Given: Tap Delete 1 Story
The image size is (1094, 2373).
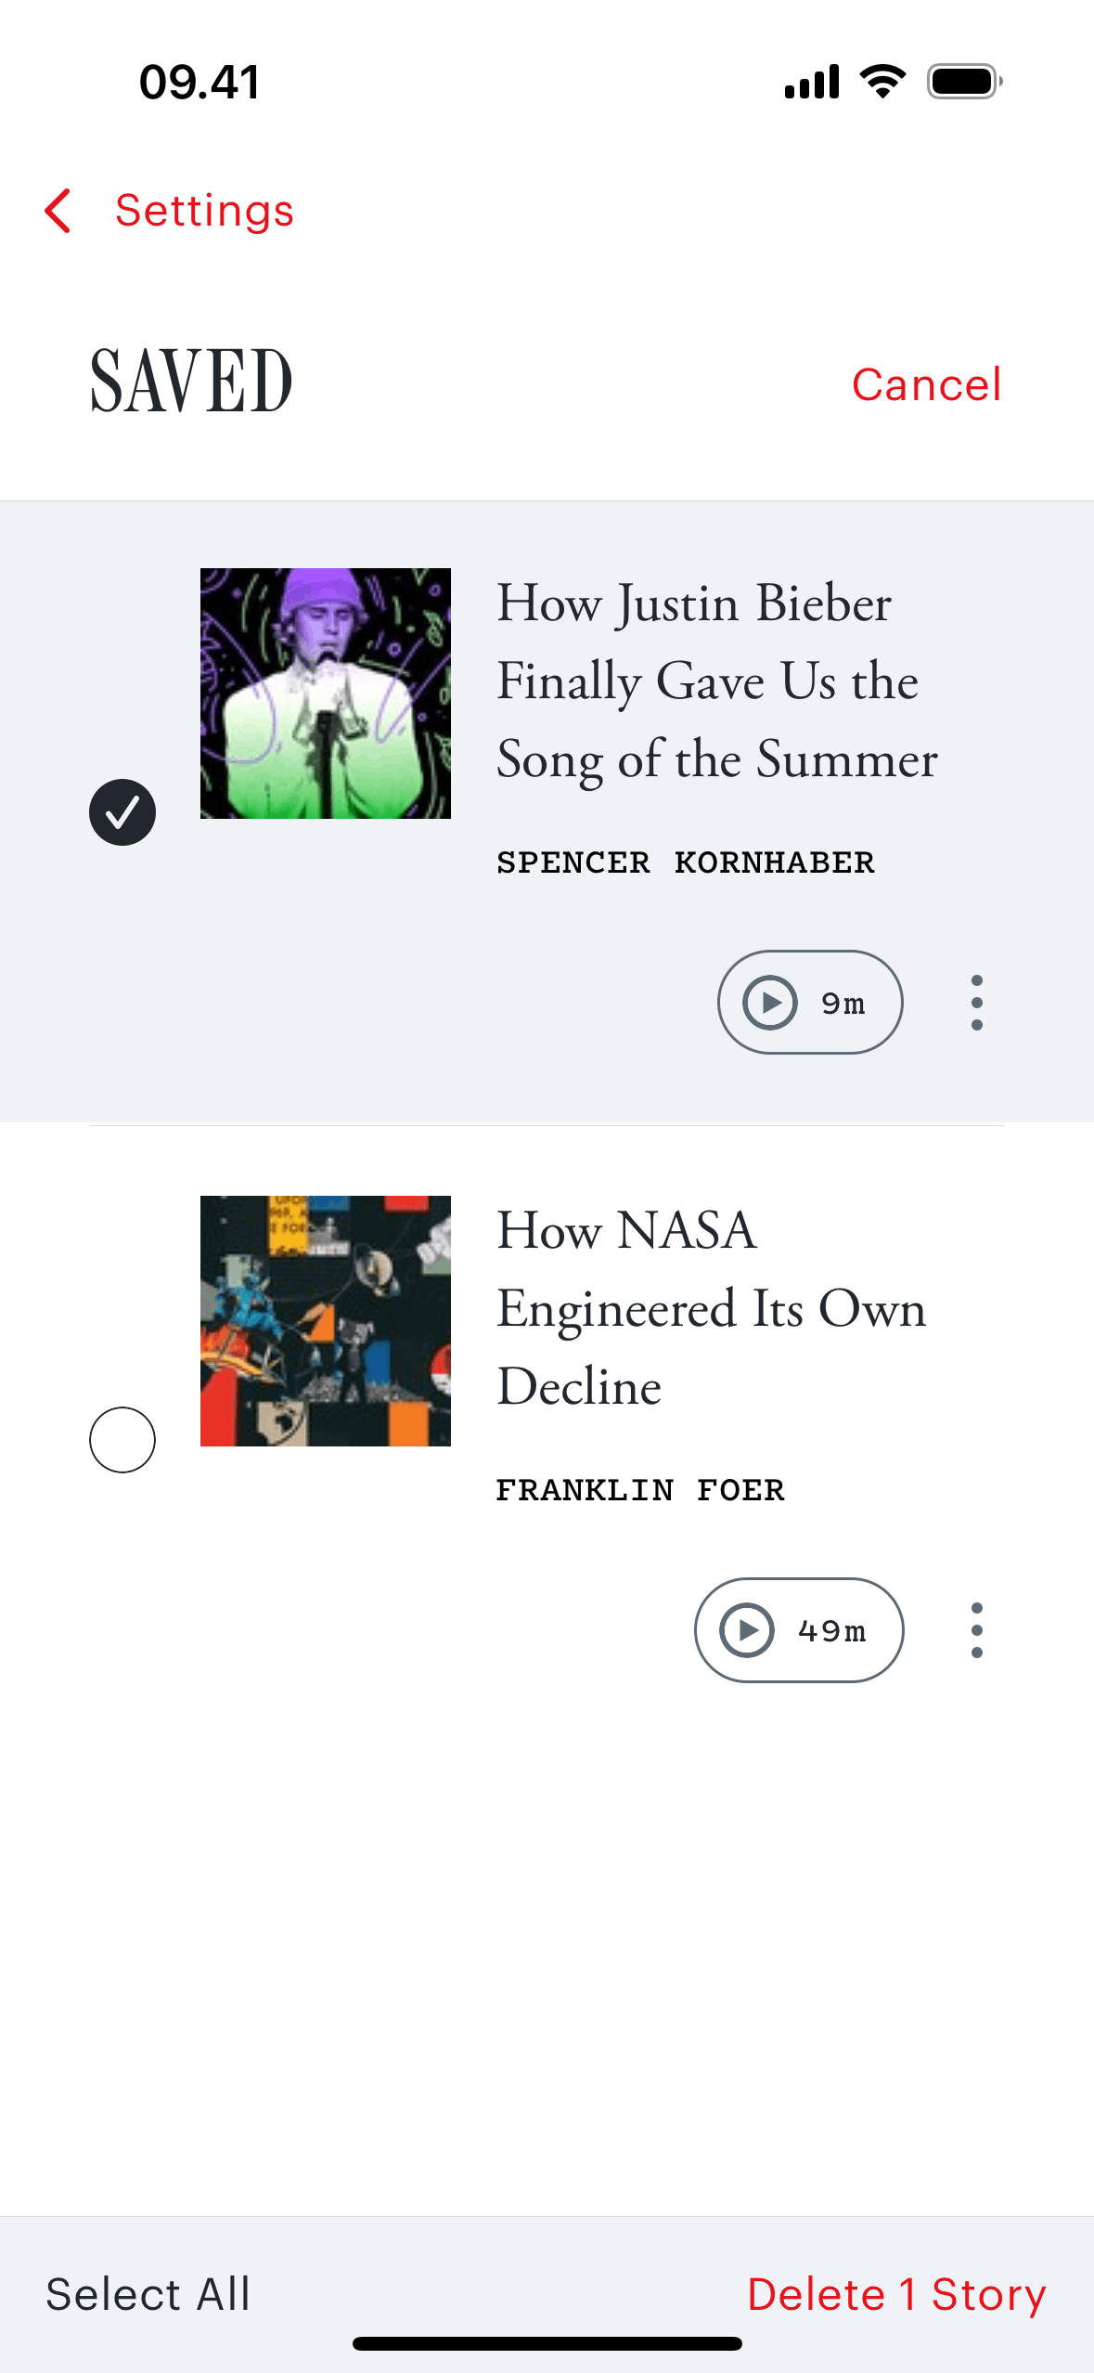Looking at the screenshot, I should 896,2293.
